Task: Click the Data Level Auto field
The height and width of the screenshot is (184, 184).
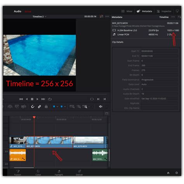Action: click(x=159, y=84)
